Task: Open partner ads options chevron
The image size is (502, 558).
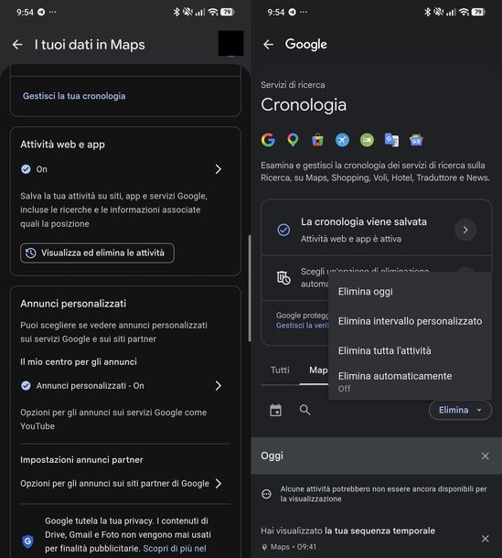Action: (219, 484)
